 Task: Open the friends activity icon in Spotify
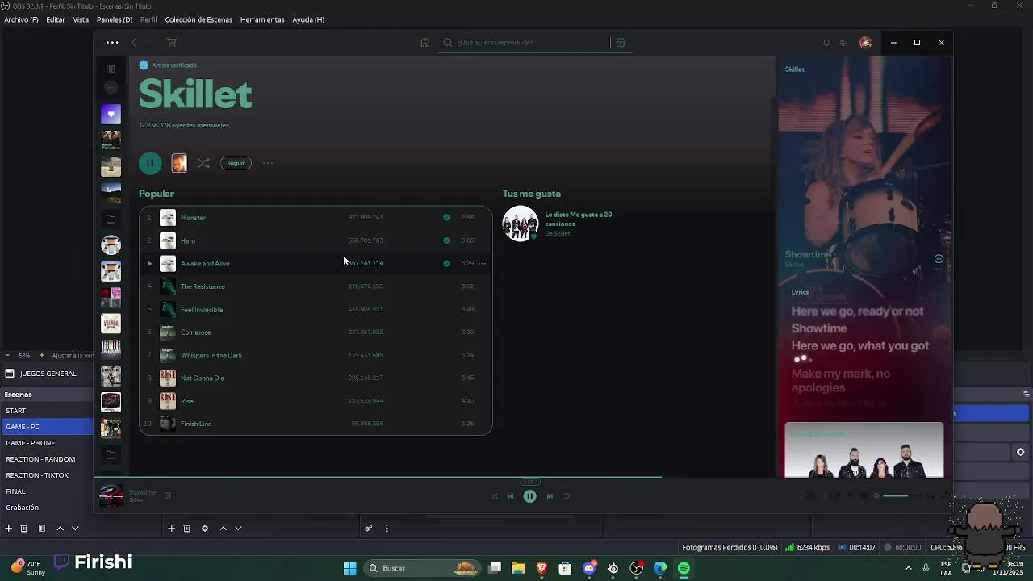coord(843,43)
